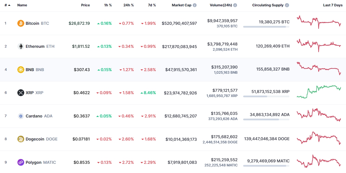Screen dimensions: 346x173
Task: Click the XRP logo icon
Action: (21, 93)
